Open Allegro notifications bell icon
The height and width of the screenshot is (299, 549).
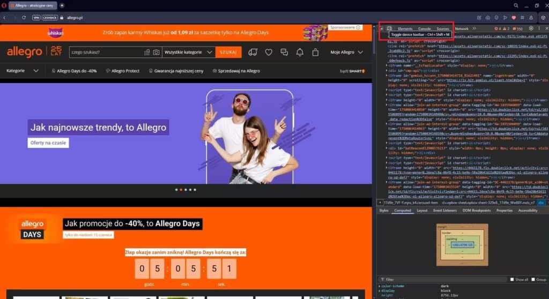pos(300,52)
